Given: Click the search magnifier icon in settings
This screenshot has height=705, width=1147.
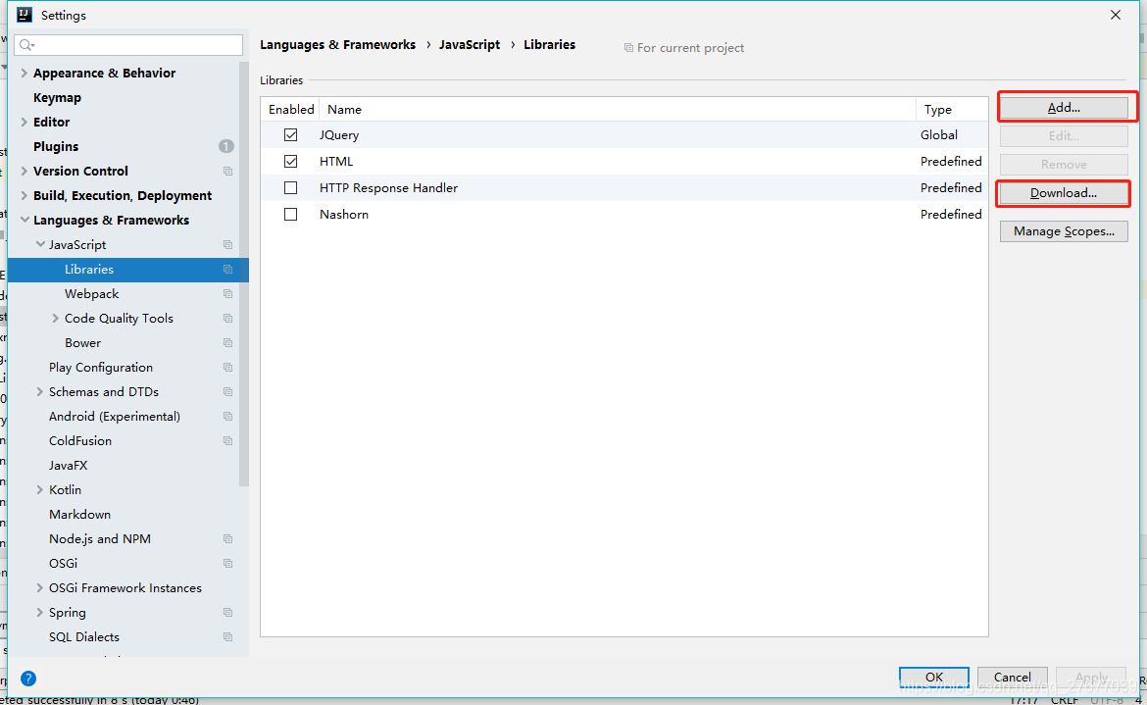Looking at the screenshot, I should coord(26,45).
